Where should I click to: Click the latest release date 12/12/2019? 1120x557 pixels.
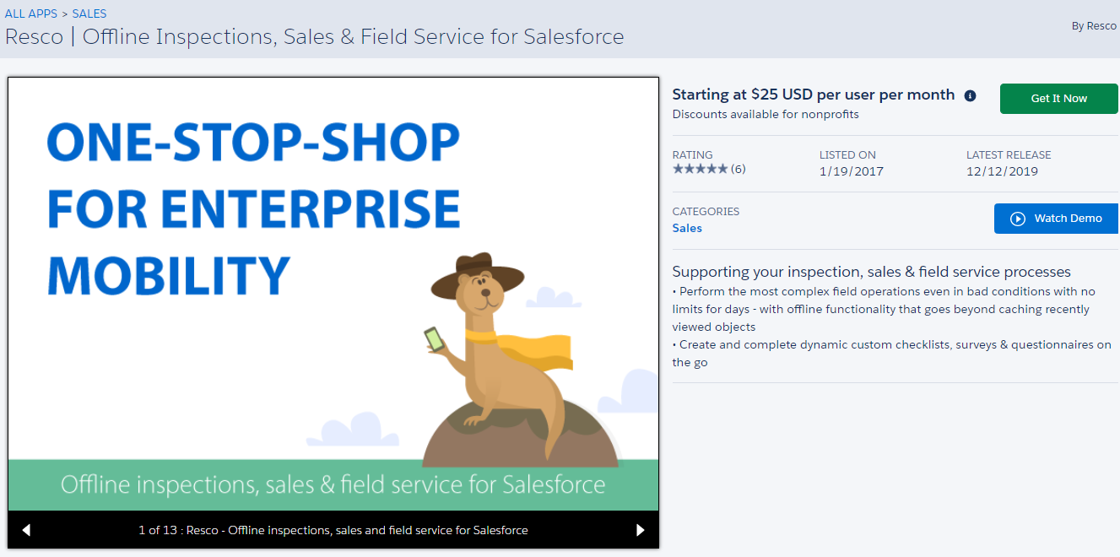[x=1002, y=171]
